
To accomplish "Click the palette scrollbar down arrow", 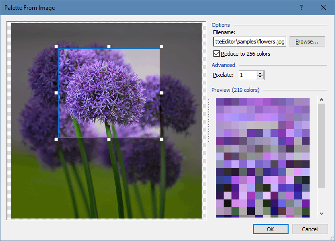I will click(x=321, y=214).
